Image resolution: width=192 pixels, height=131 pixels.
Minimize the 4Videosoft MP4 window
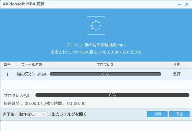179,5
